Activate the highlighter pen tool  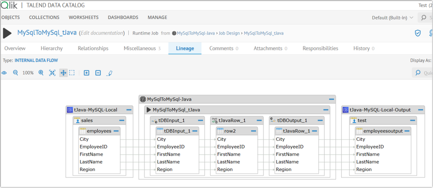(x=109, y=73)
